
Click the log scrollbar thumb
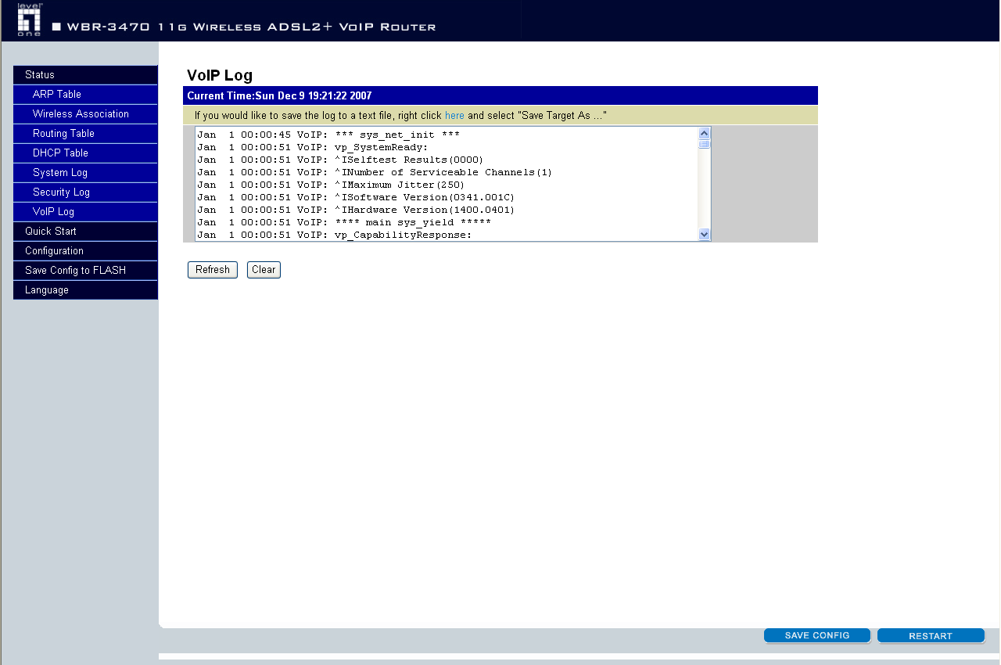point(704,144)
